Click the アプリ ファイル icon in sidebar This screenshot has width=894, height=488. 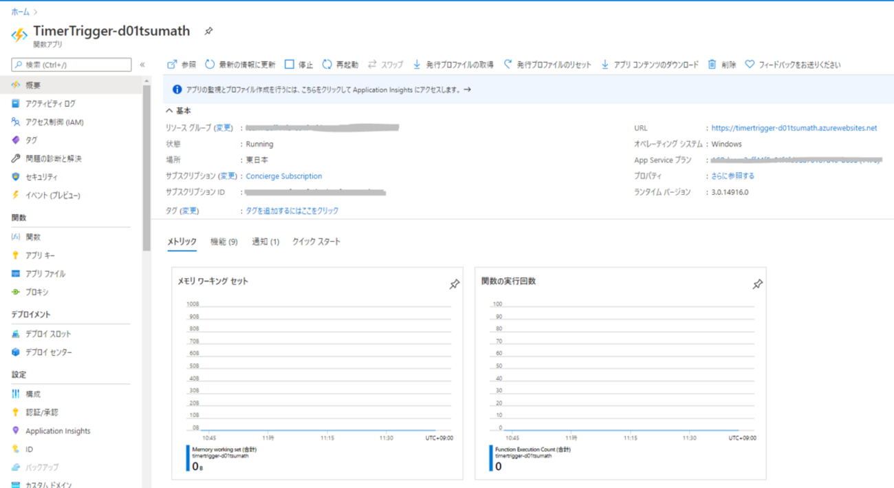[x=16, y=273]
